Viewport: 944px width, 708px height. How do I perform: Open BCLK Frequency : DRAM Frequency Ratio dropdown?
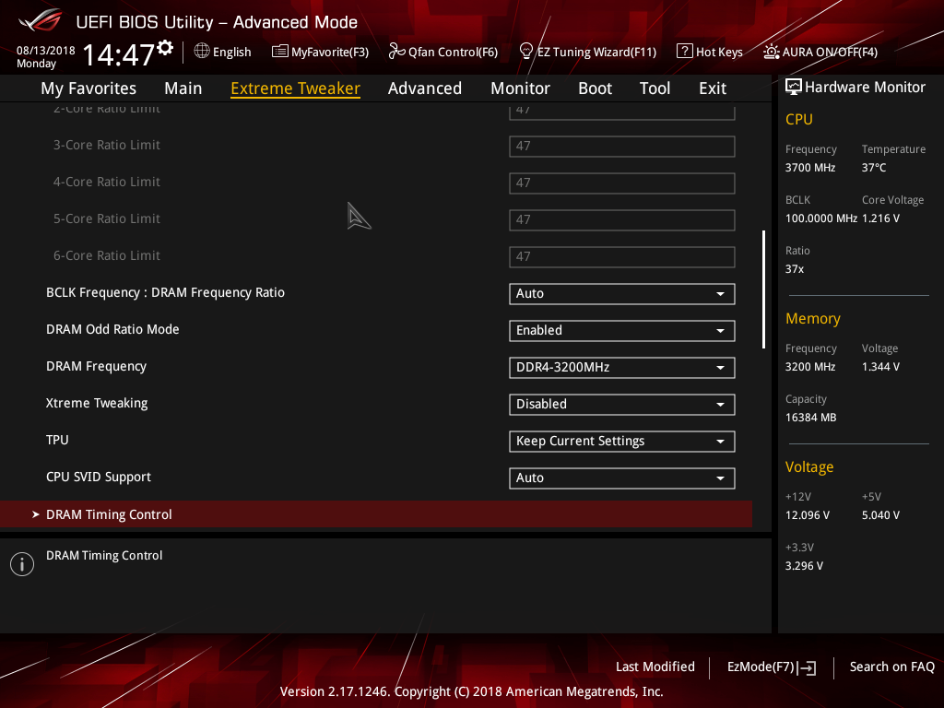[x=622, y=294]
